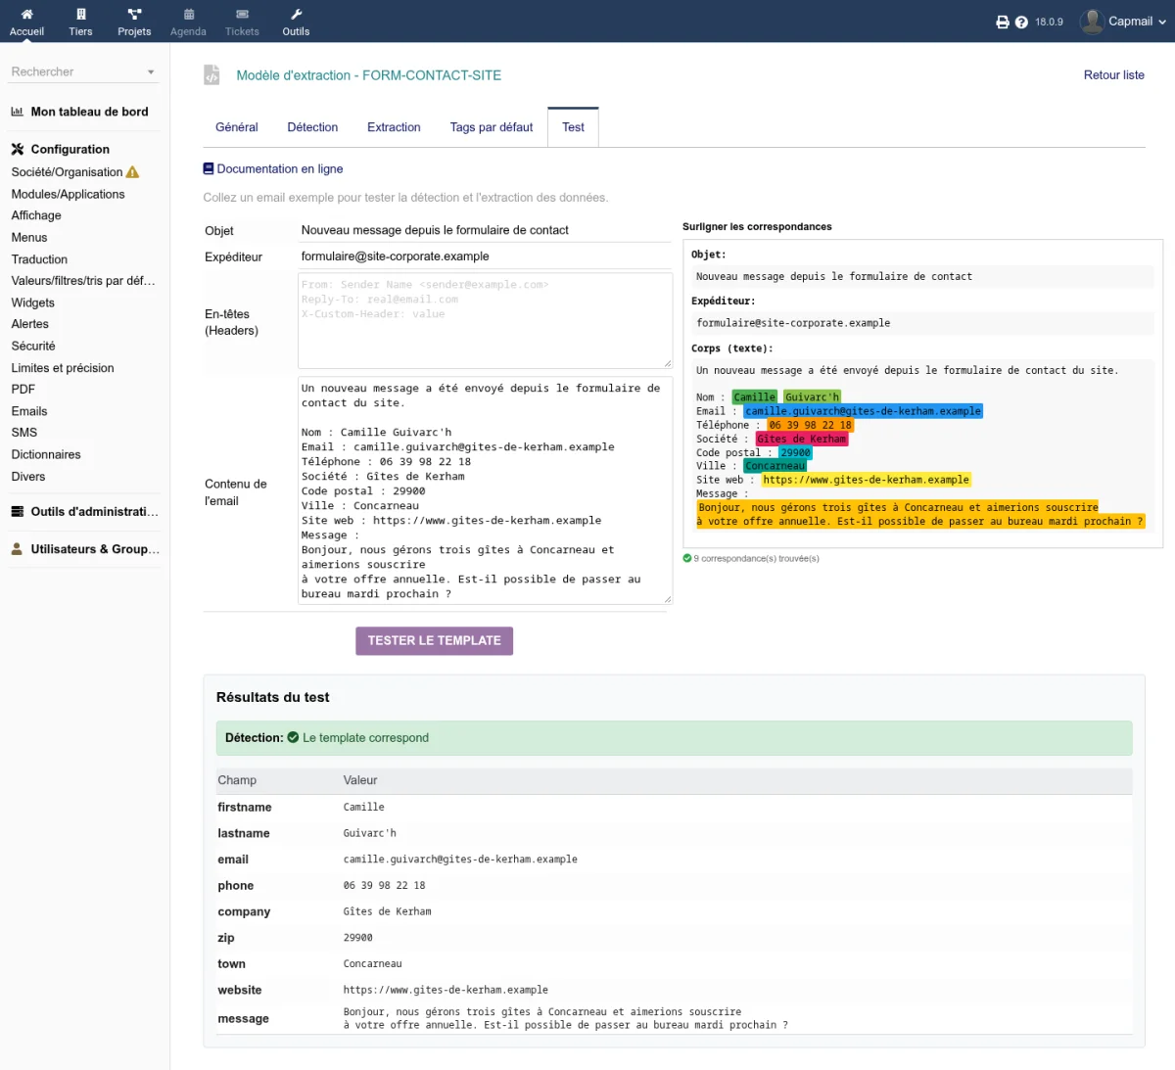
Task: Open the Alertes settings entry
Action: (30, 324)
